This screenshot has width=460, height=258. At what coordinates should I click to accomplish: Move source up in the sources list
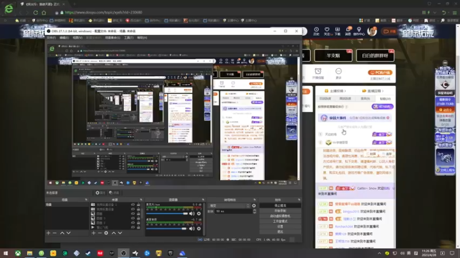pos(113,233)
